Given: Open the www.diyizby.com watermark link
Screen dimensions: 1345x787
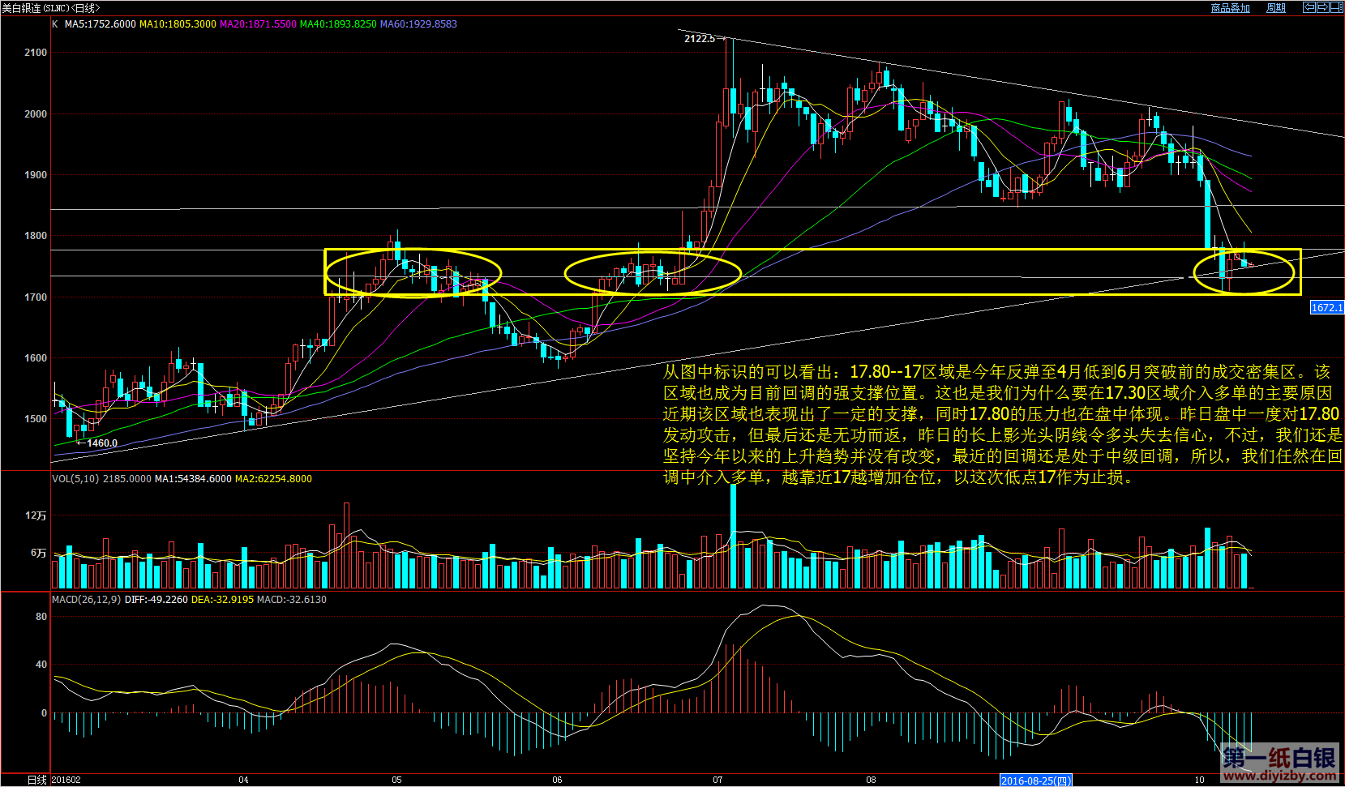Looking at the screenshot, I should pos(1279,776).
